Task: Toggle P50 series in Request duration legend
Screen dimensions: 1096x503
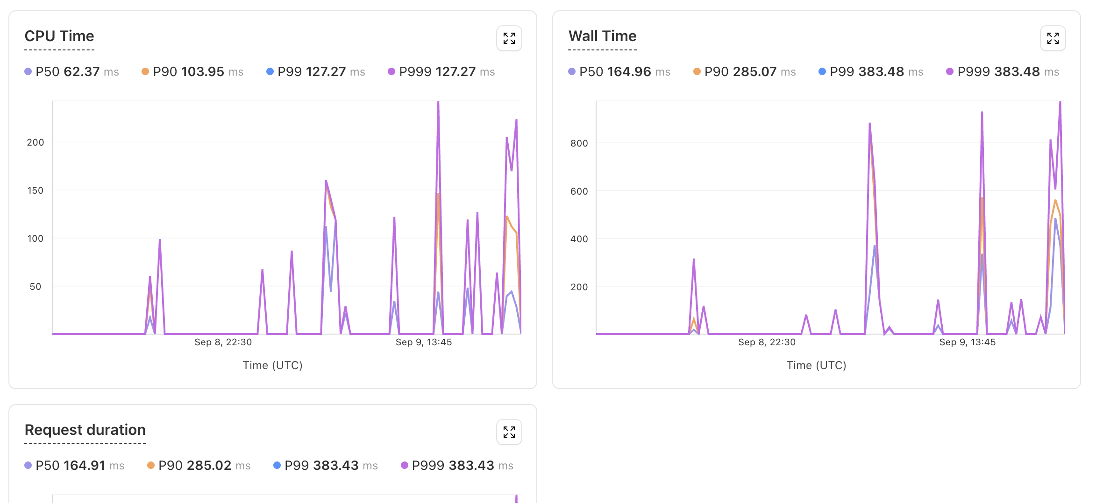Action: click(75, 466)
